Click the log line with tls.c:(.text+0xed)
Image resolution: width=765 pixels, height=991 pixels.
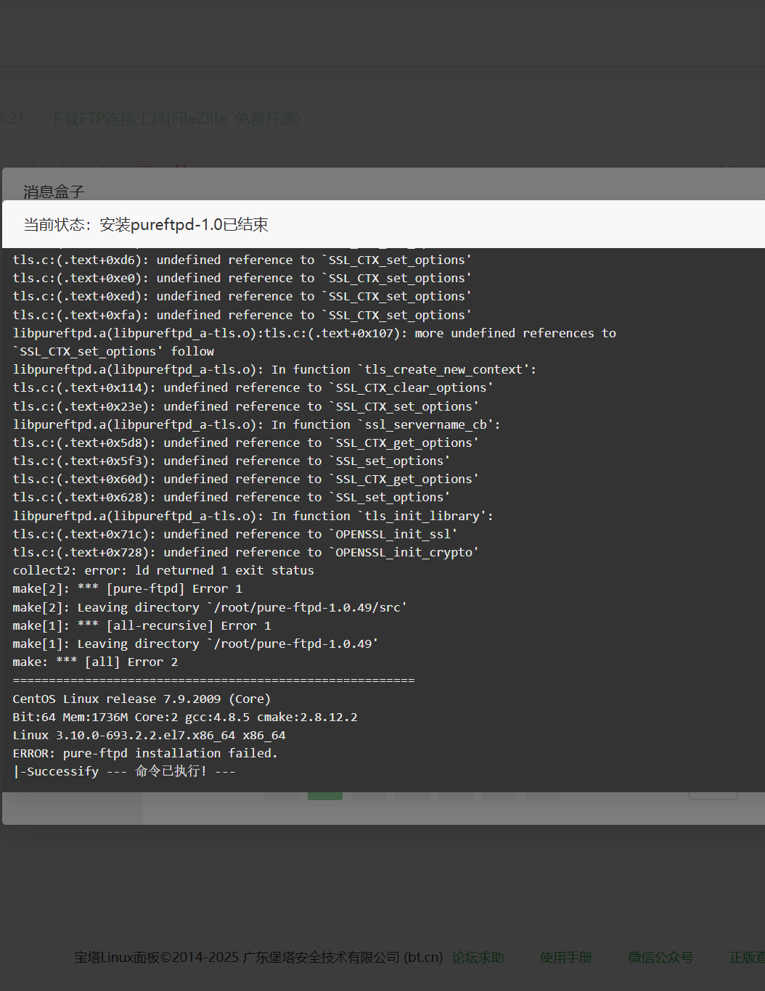pyautogui.click(x=242, y=296)
